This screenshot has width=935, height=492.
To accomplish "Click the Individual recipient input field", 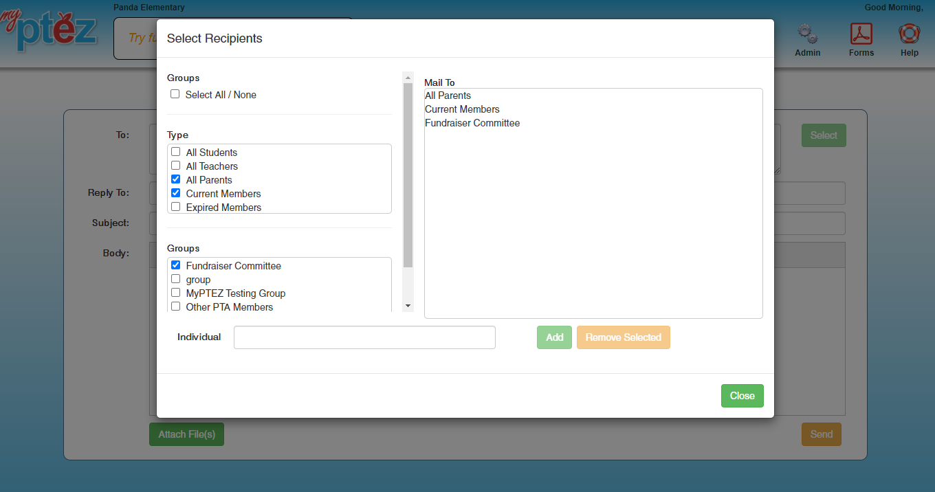I will point(364,337).
